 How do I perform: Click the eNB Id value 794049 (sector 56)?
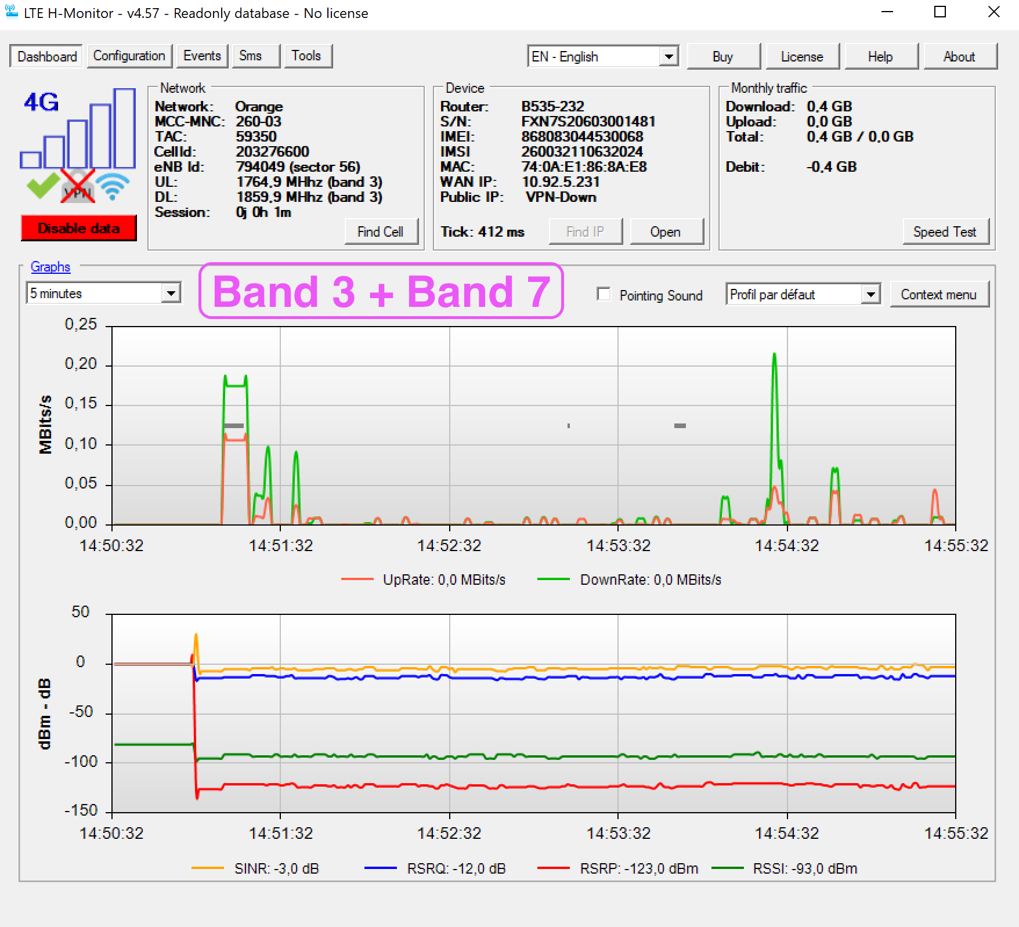[298, 166]
